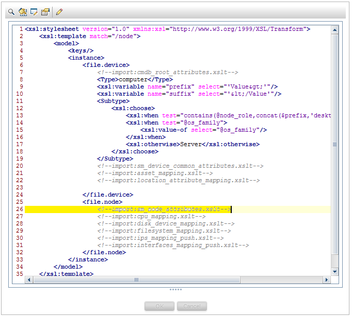Click the xsl:otherwise Server line

pyautogui.click(x=192, y=145)
